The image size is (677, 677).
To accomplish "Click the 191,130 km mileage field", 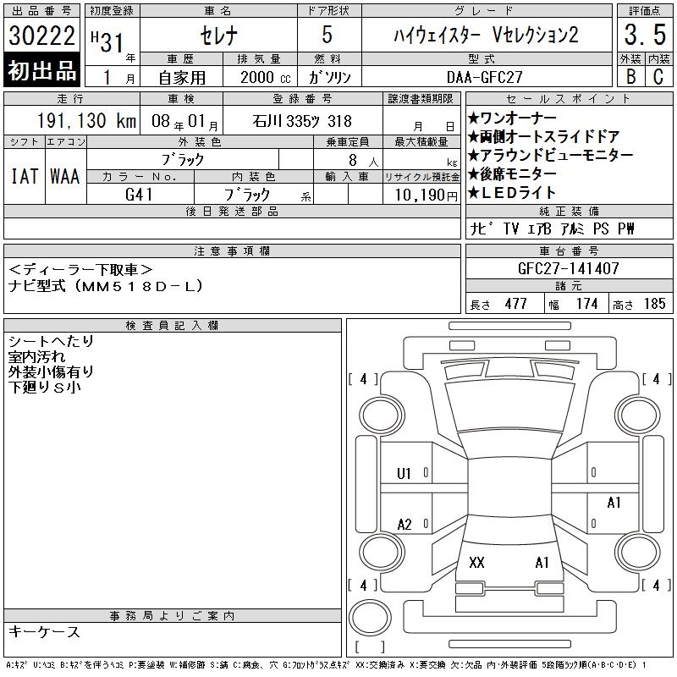I will [x=72, y=120].
